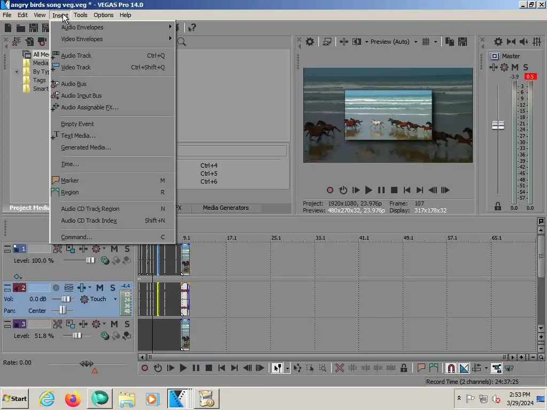The width and height of the screenshot is (547, 410).
Task: Arm track 2 for recording
Action: click(x=56, y=288)
